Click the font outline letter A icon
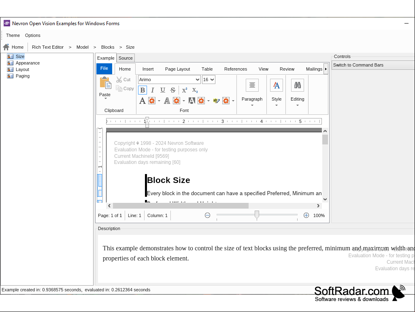Viewport: 415px width, 312px height. 167,101
